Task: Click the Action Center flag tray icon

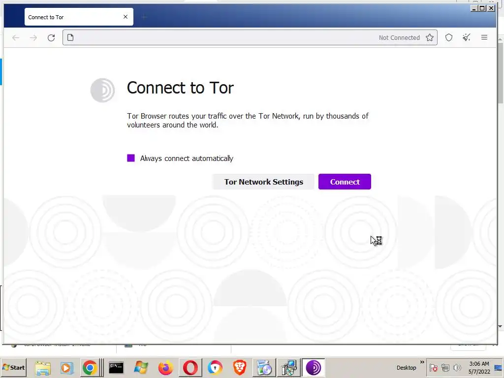Action: point(434,368)
